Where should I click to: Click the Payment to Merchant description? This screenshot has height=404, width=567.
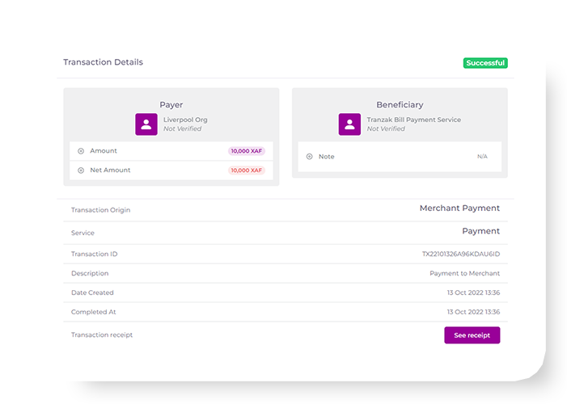click(464, 274)
